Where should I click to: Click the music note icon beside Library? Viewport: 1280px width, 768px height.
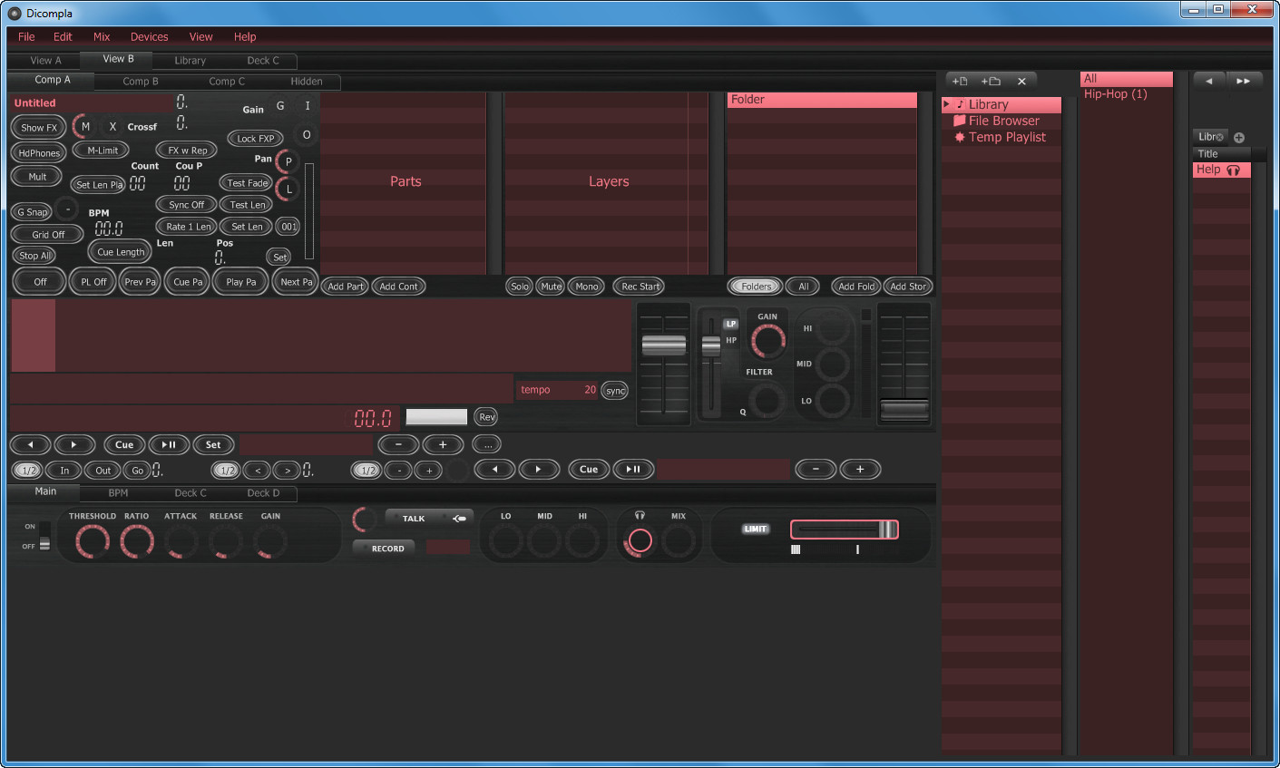[x=961, y=104]
